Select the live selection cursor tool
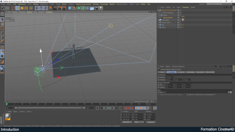 [x=13, y=8]
